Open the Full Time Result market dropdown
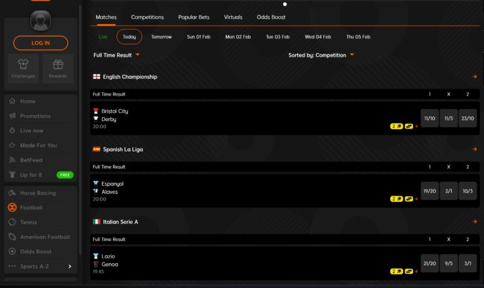 tap(116, 55)
